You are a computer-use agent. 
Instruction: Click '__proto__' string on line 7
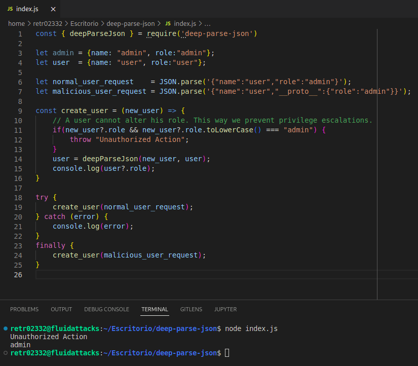click(298, 91)
